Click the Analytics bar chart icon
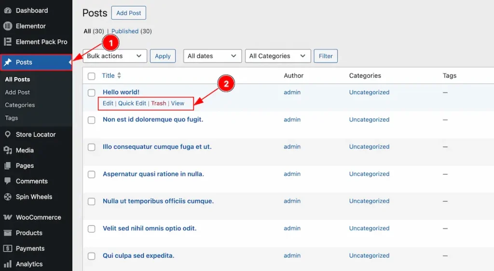 pos(8,264)
